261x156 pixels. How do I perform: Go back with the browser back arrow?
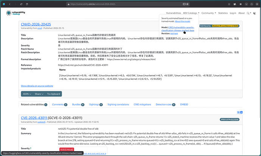10,4
